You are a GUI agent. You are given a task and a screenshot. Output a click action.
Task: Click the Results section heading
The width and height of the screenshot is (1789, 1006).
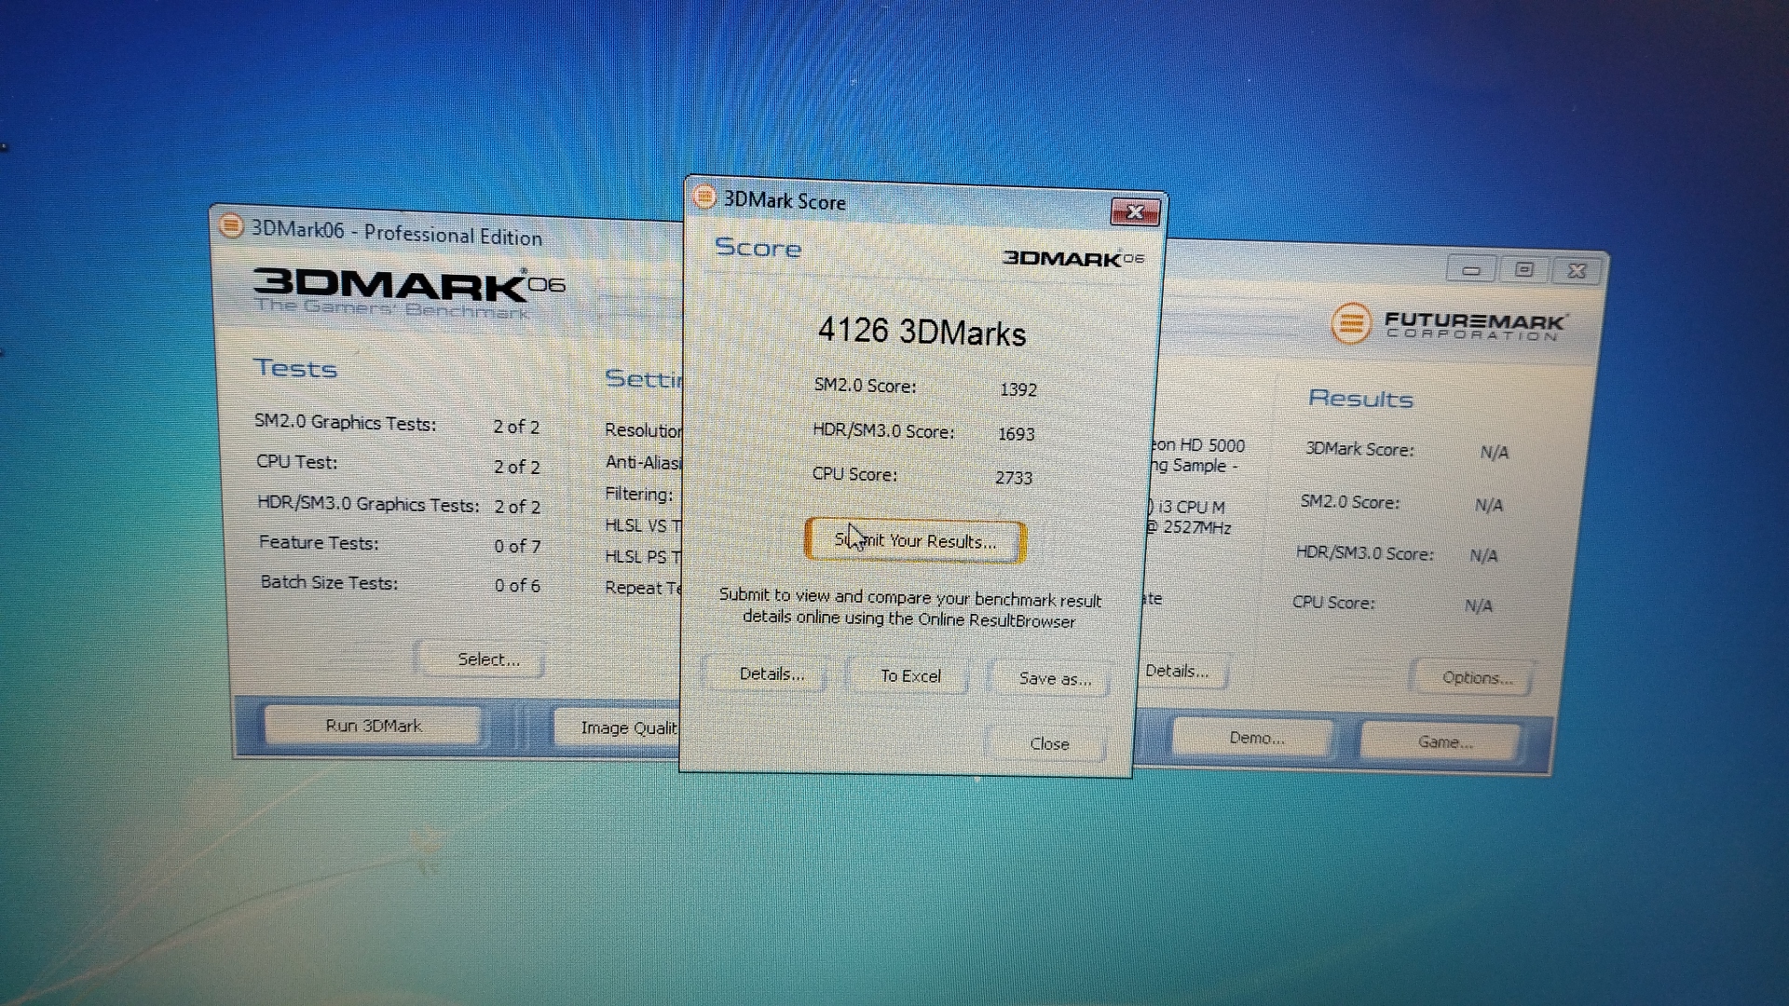tap(1360, 399)
